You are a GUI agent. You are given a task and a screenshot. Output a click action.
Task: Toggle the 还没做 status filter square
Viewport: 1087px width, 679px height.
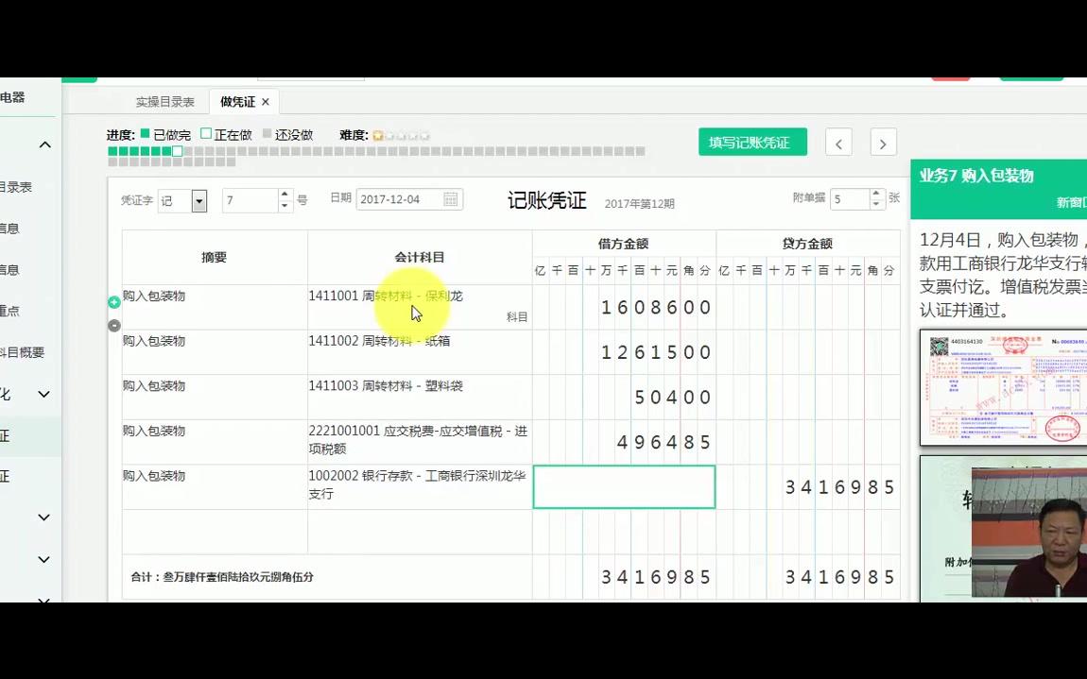point(267,134)
